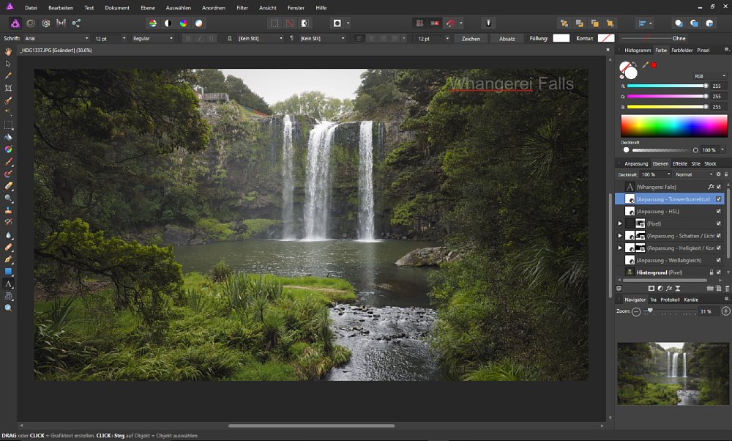Uncheck visibility of Anpassung - HSL layer
Viewport: 732px width, 441px height.
point(719,211)
